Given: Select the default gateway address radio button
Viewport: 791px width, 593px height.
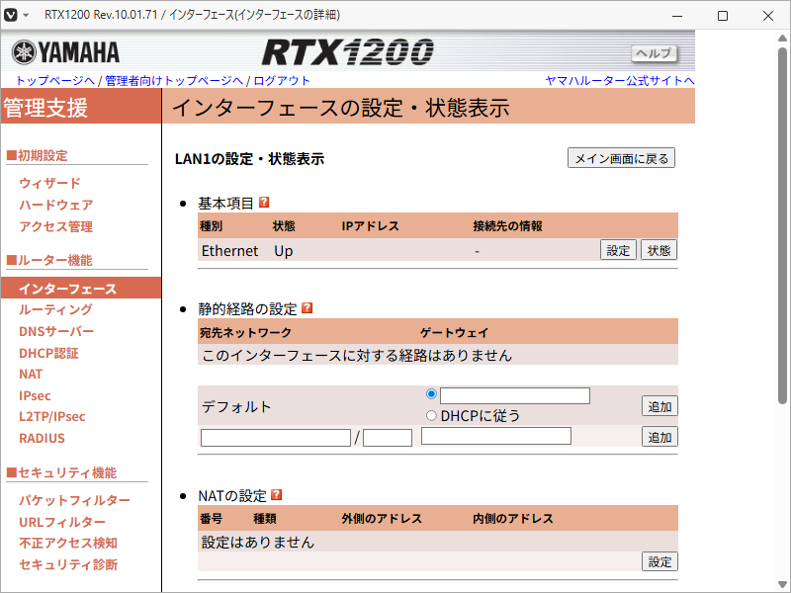Looking at the screenshot, I should click(431, 393).
